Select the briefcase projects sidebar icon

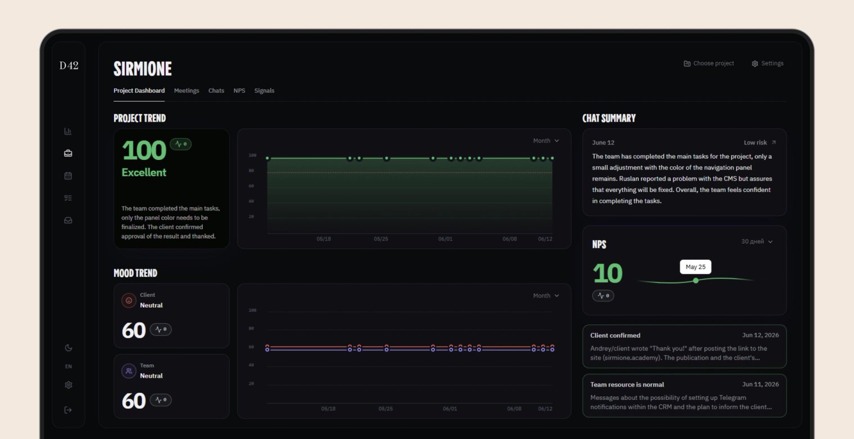click(68, 153)
